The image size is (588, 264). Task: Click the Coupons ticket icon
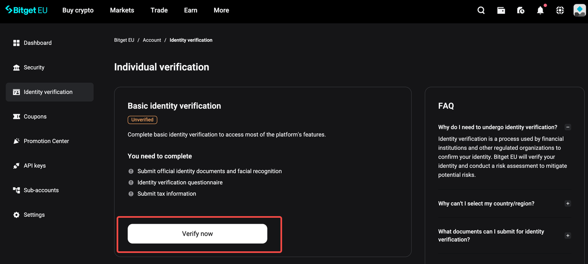17,116
